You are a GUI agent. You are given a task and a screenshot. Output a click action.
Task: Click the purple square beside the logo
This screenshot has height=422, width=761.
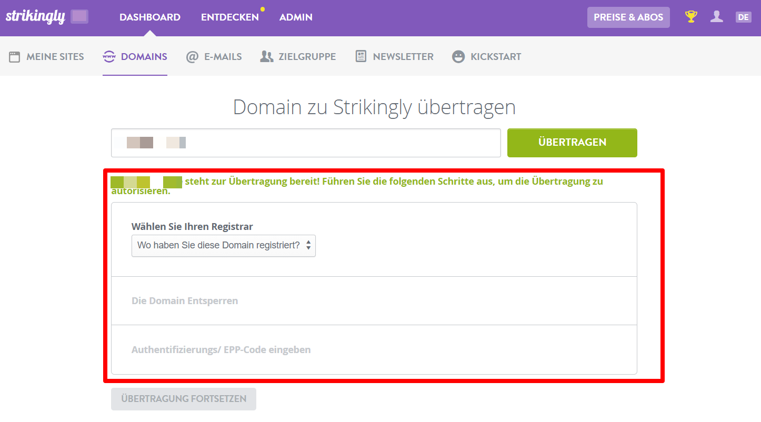(79, 16)
